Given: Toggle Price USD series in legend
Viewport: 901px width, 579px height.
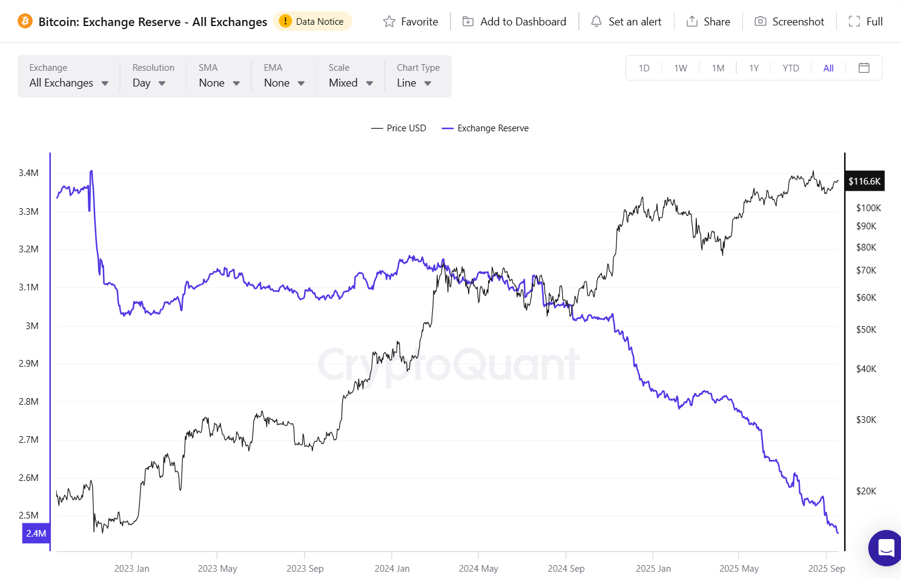Looking at the screenshot, I should [399, 128].
